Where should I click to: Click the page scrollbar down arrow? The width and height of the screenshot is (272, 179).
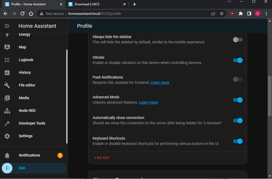point(270,176)
